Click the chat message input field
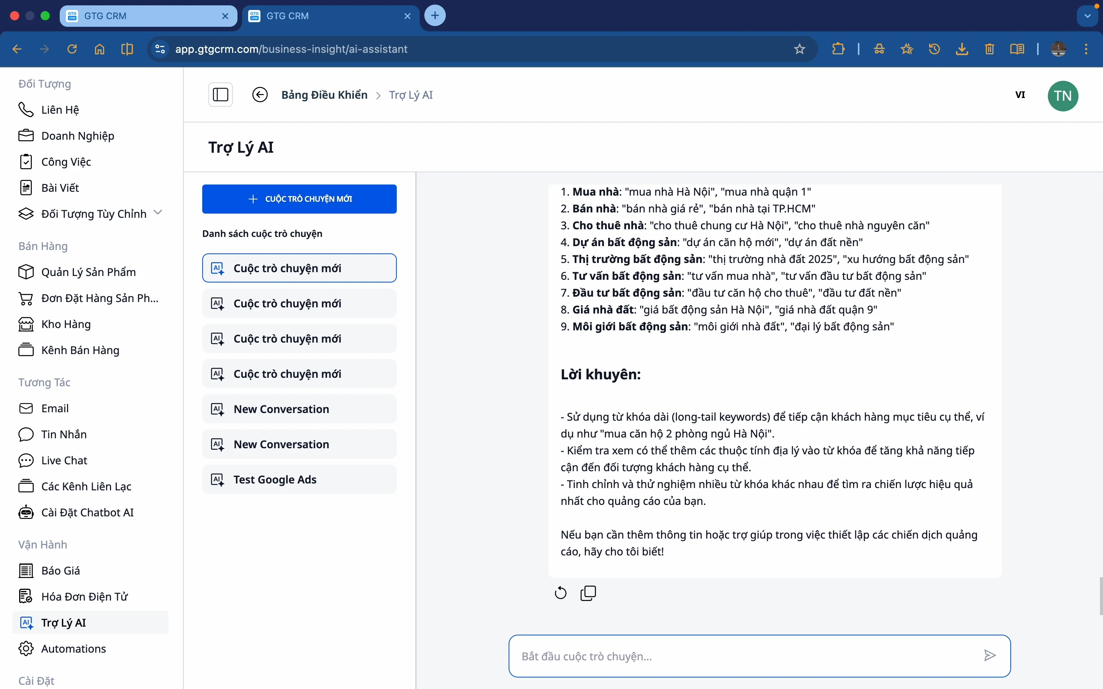Viewport: 1103px width, 689px height. point(748,656)
